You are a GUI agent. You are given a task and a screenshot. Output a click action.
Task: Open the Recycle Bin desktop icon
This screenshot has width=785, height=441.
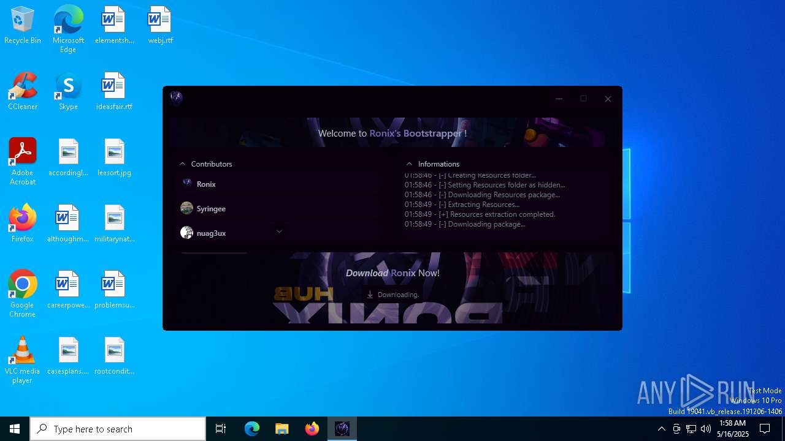(x=23, y=26)
